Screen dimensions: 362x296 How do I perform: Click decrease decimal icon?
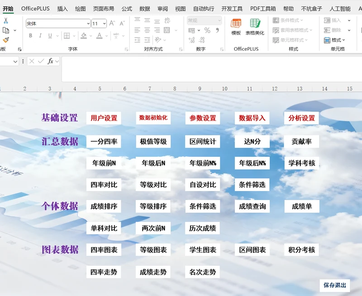[x=201, y=40]
